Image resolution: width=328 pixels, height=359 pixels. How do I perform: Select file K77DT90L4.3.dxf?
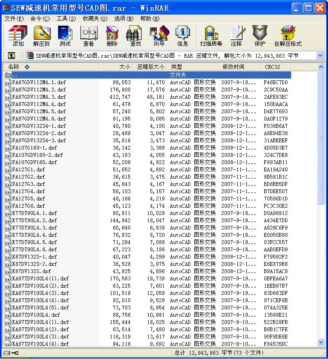click(x=34, y=228)
